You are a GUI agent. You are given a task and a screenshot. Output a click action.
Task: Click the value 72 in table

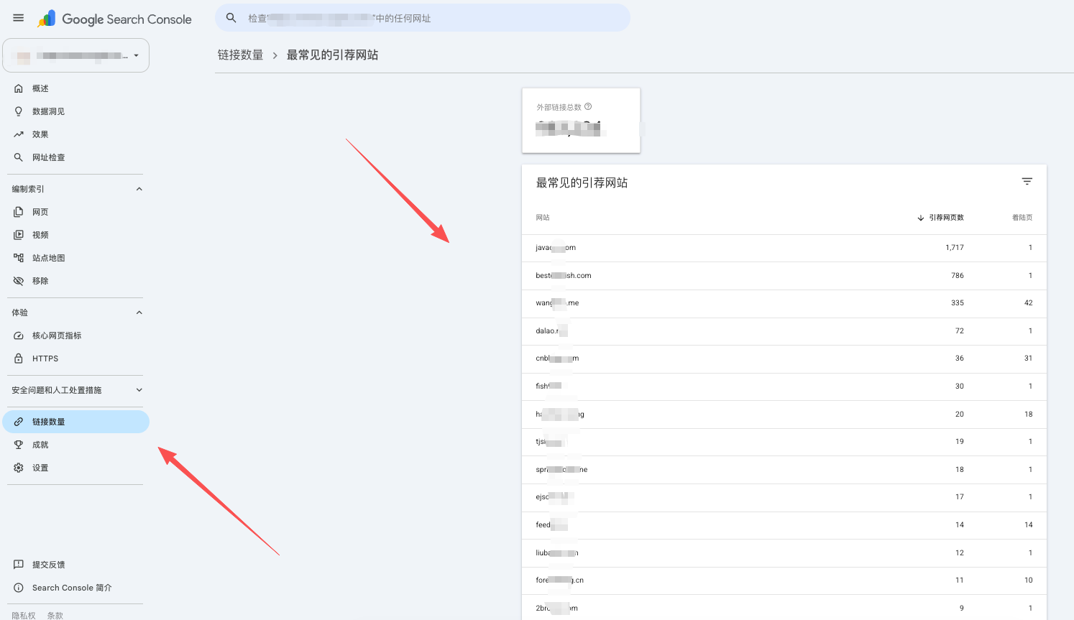[x=960, y=331]
